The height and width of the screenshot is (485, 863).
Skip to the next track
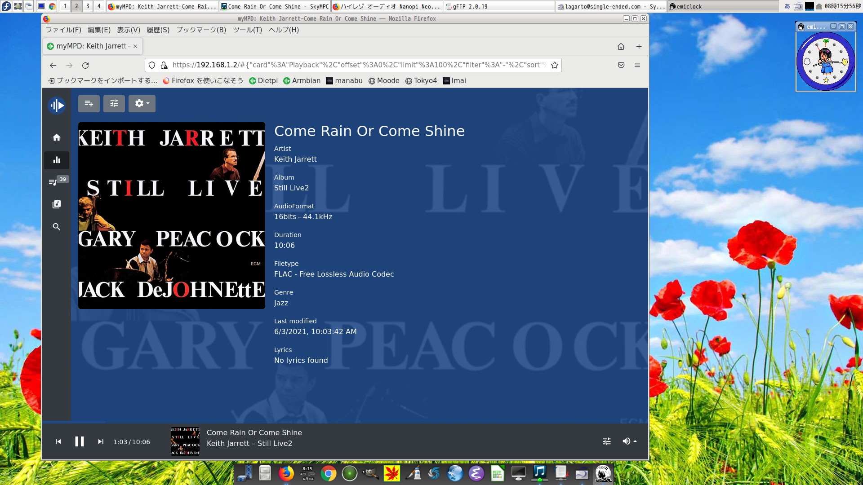(101, 442)
